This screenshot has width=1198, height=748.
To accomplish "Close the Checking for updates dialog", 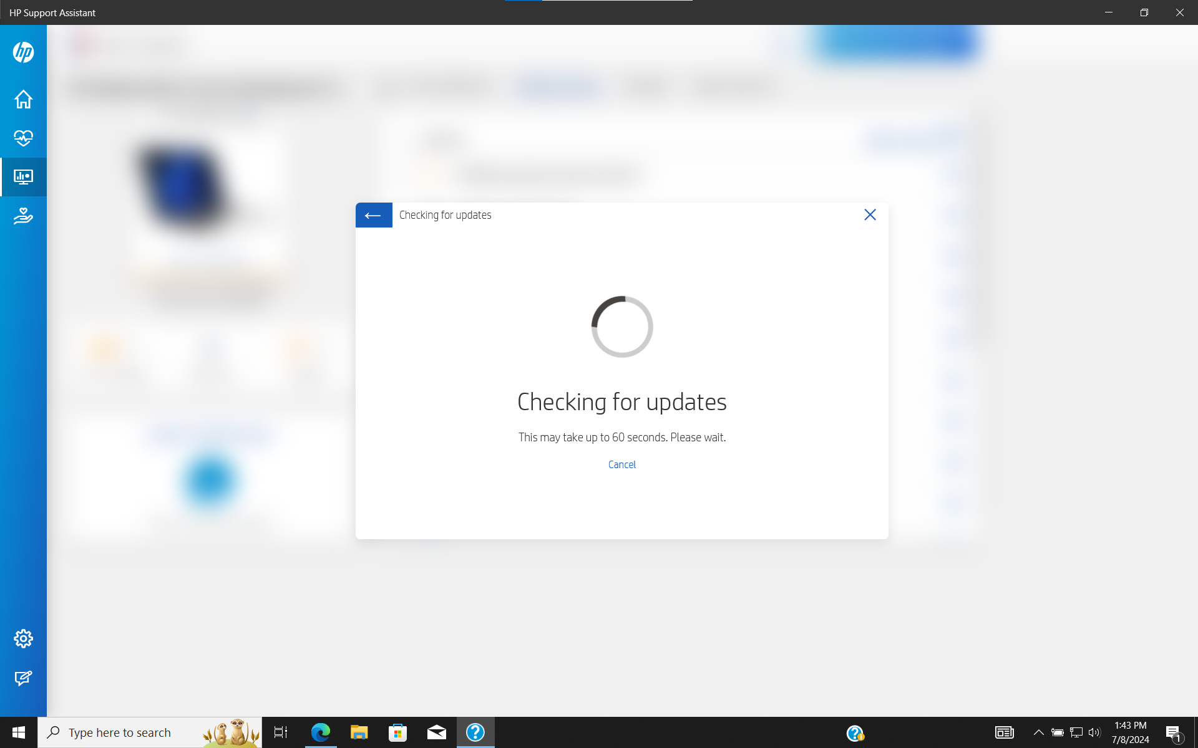I will point(870,215).
